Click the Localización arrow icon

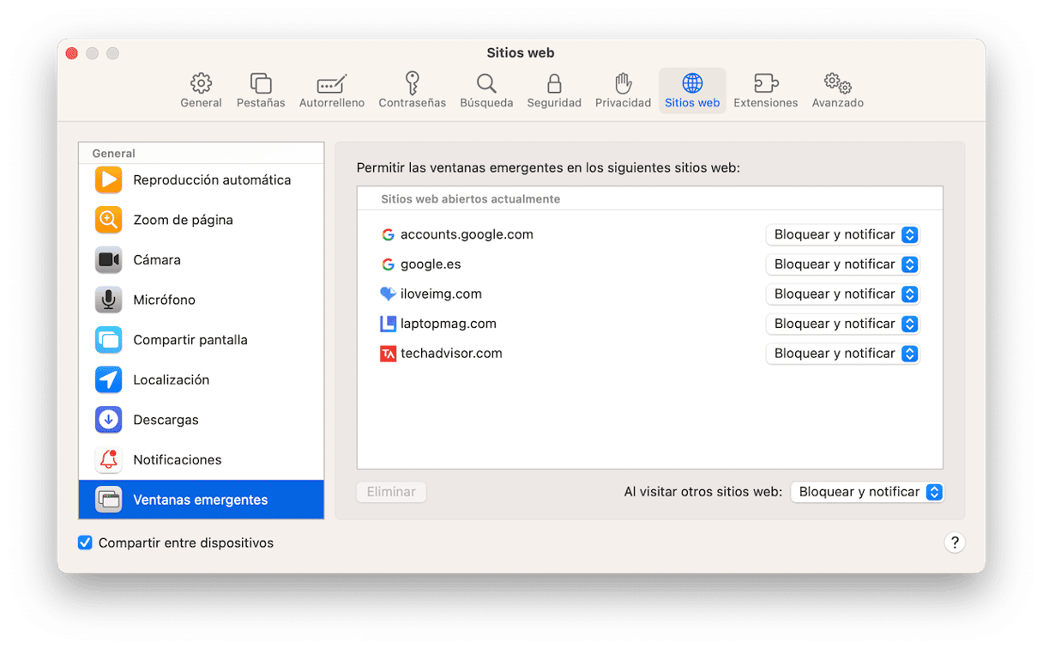(109, 379)
